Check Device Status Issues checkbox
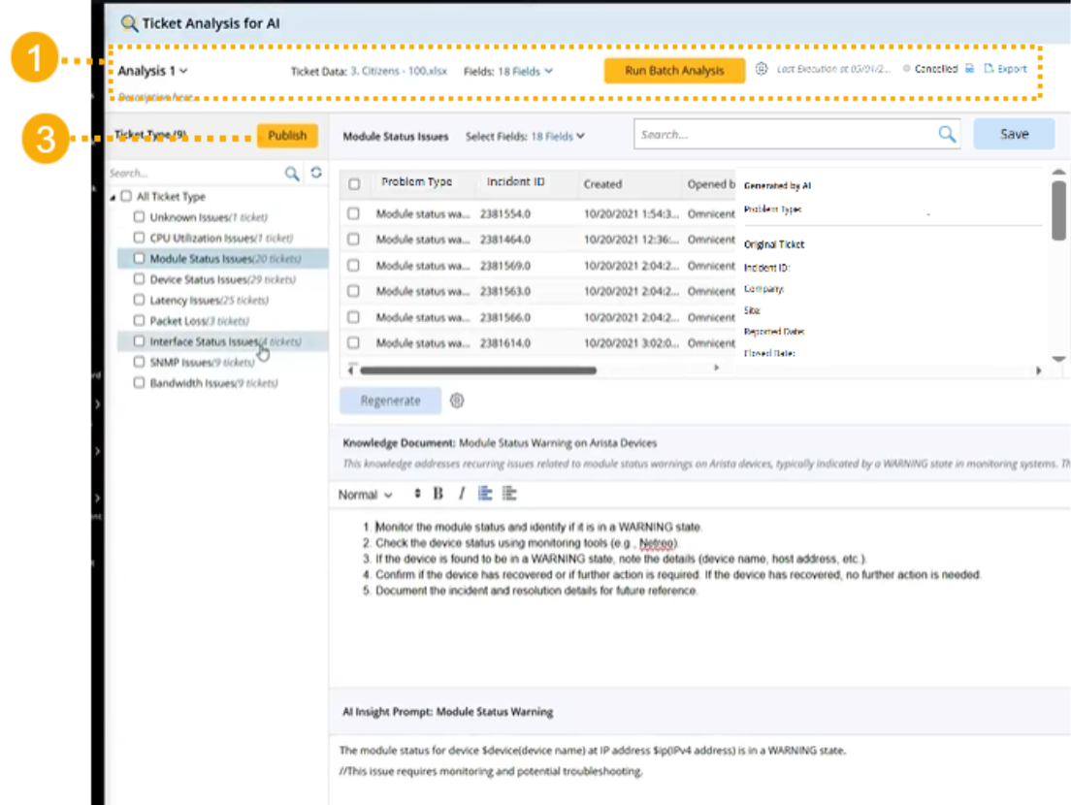Screen dimensions: 1071x805 click(x=140, y=279)
